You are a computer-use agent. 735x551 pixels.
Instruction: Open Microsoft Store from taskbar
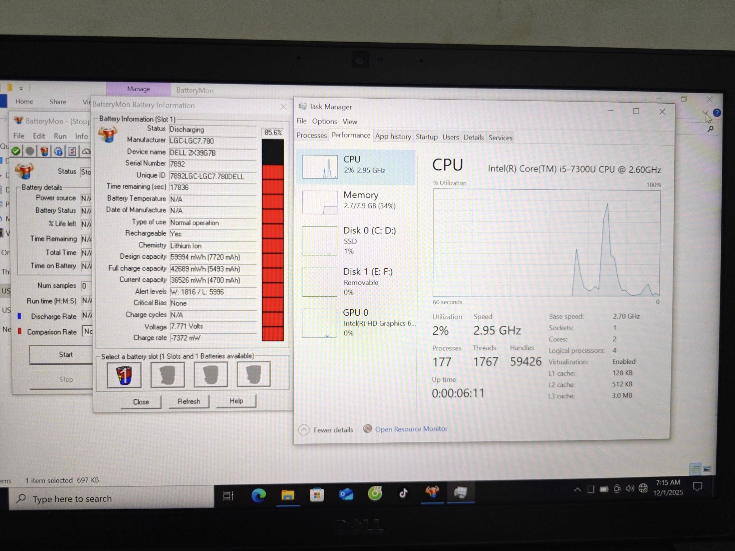tap(317, 495)
